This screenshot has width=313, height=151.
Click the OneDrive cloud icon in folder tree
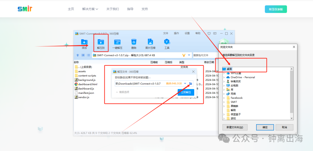pyautogui.click(x=228, y=77)
